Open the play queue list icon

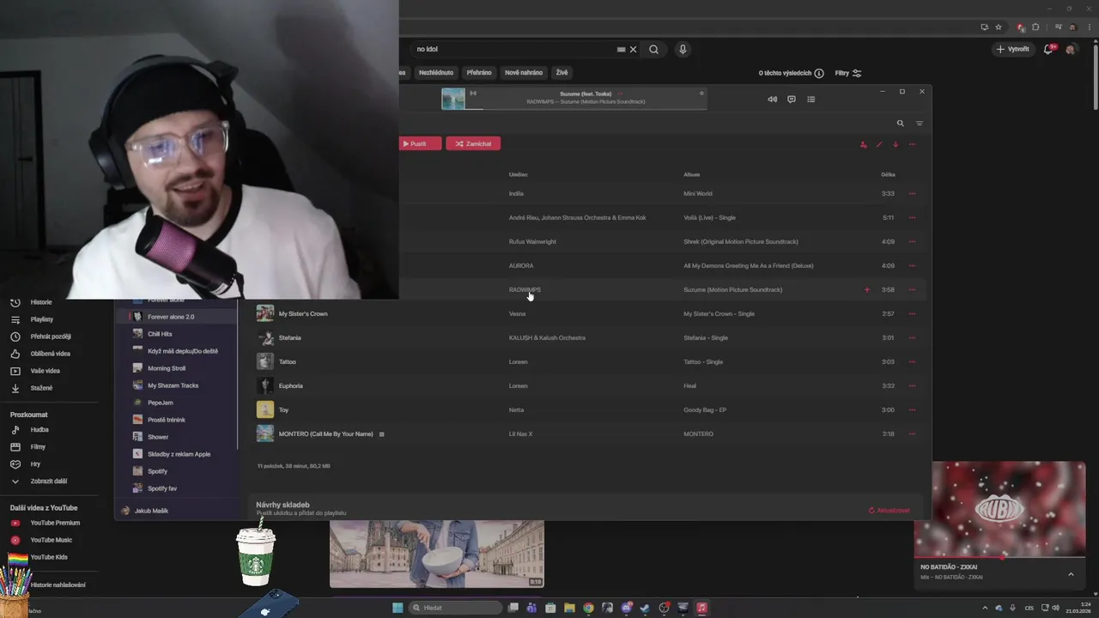click(811, 99)
